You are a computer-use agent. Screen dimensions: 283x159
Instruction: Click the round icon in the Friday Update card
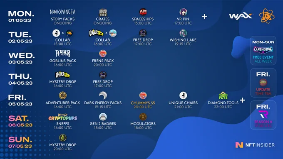pos(263,83)
